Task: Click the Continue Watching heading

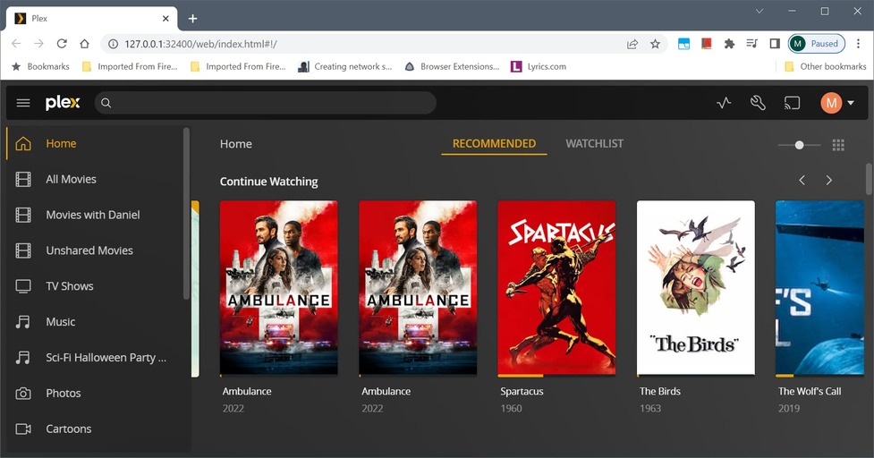Action: click(268, 182)
